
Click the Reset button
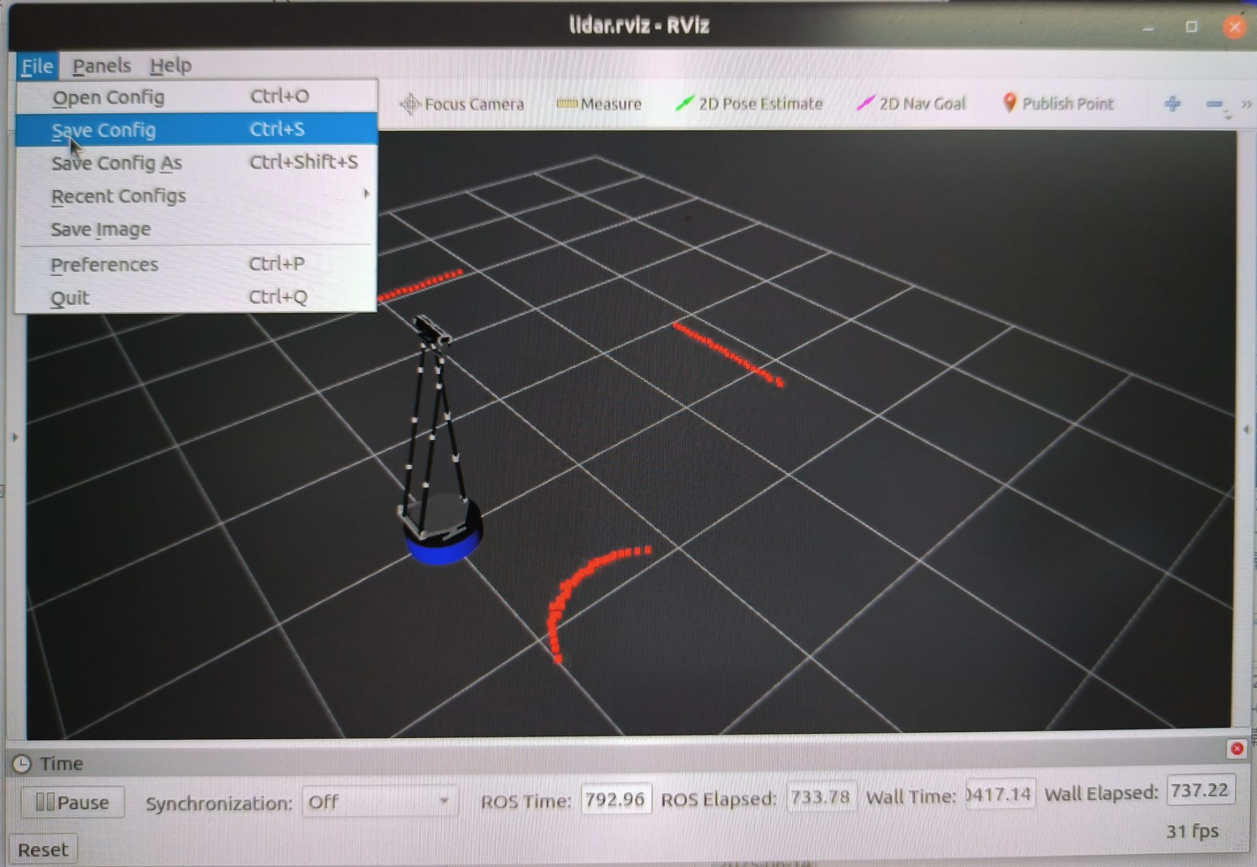[43, 849]
